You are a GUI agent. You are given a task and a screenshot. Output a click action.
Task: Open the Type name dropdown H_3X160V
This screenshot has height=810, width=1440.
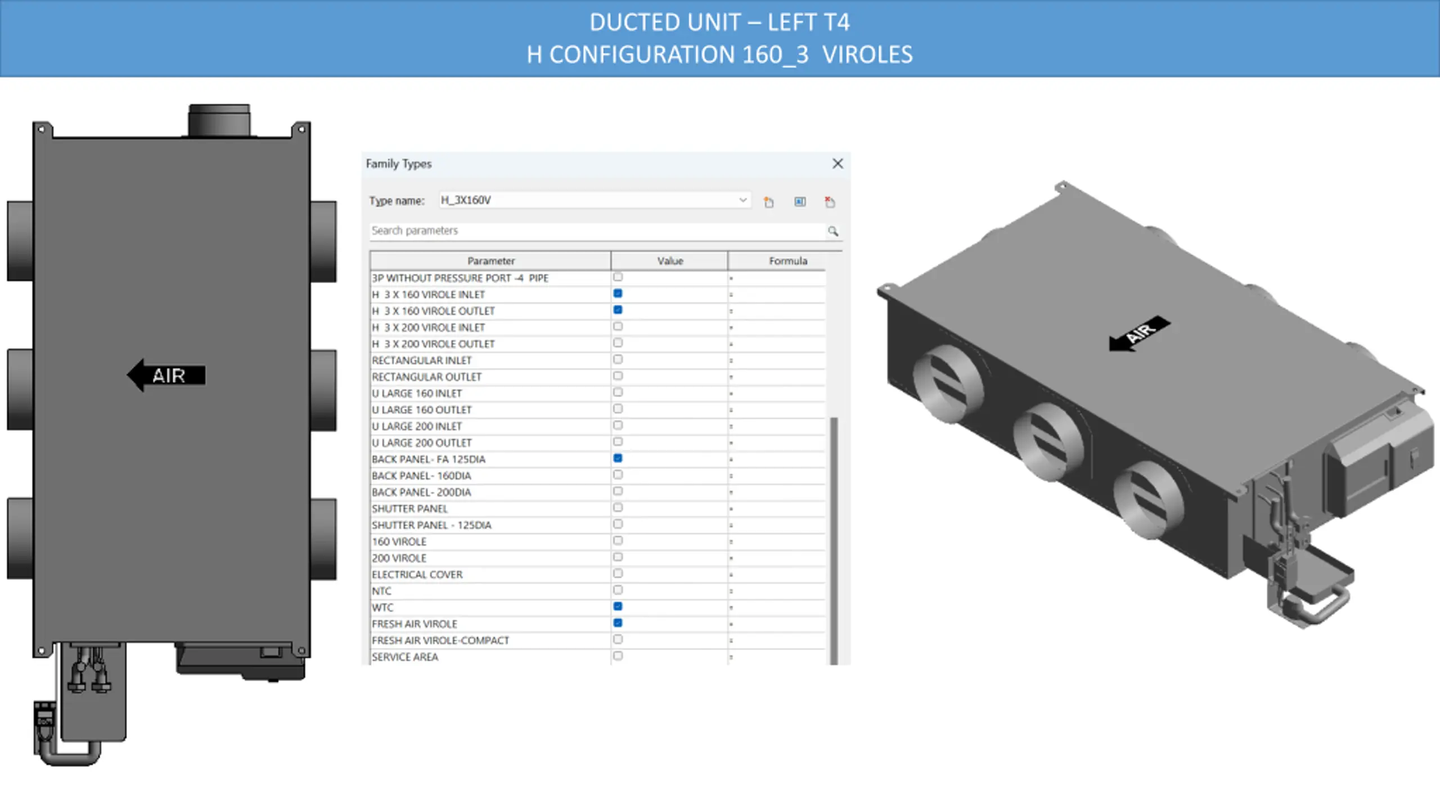pos(595,200)
